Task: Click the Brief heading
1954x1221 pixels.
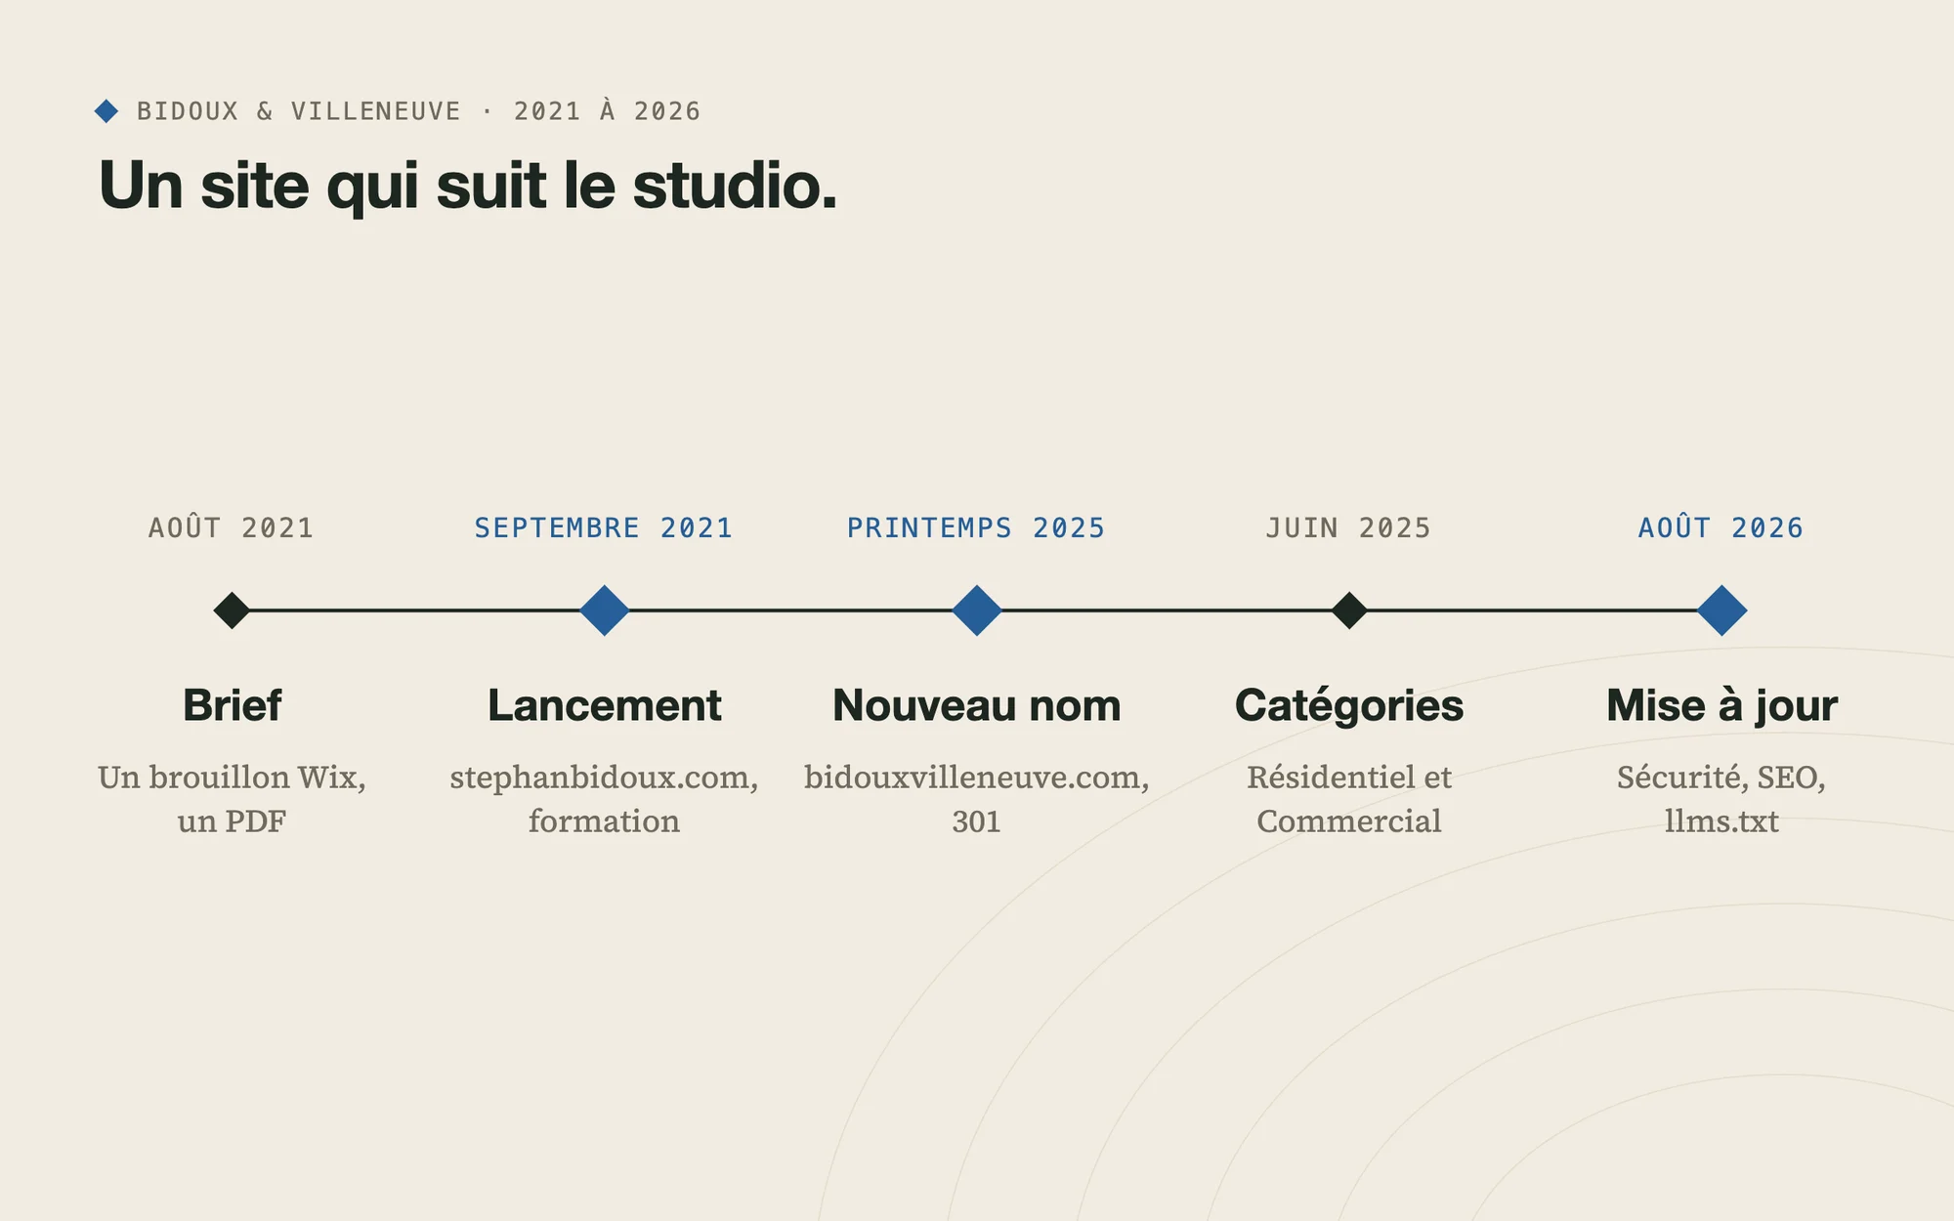Action: (x=233, y=705)
